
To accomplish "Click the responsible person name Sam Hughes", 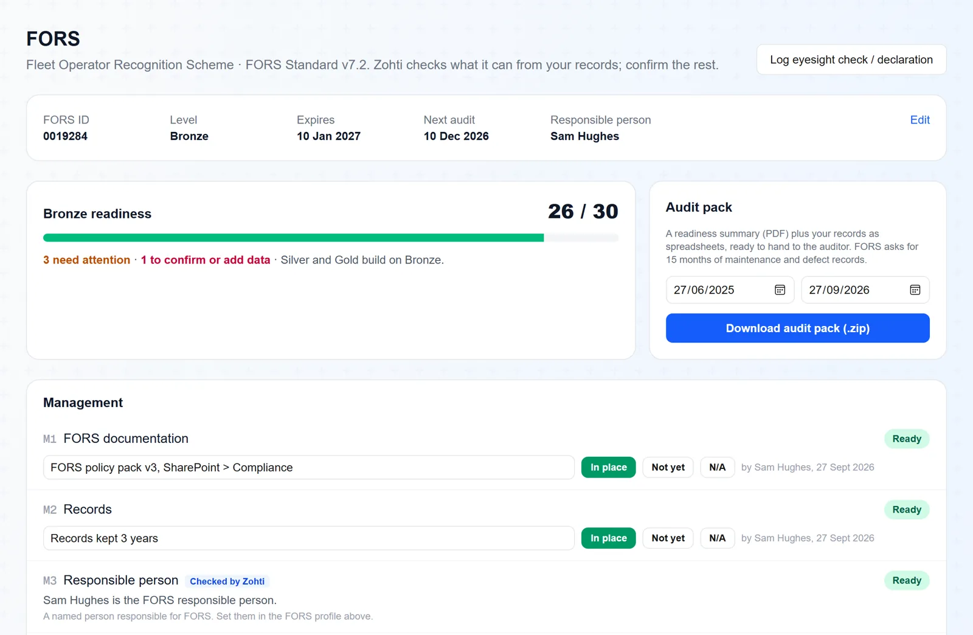I will pos(584,136).
